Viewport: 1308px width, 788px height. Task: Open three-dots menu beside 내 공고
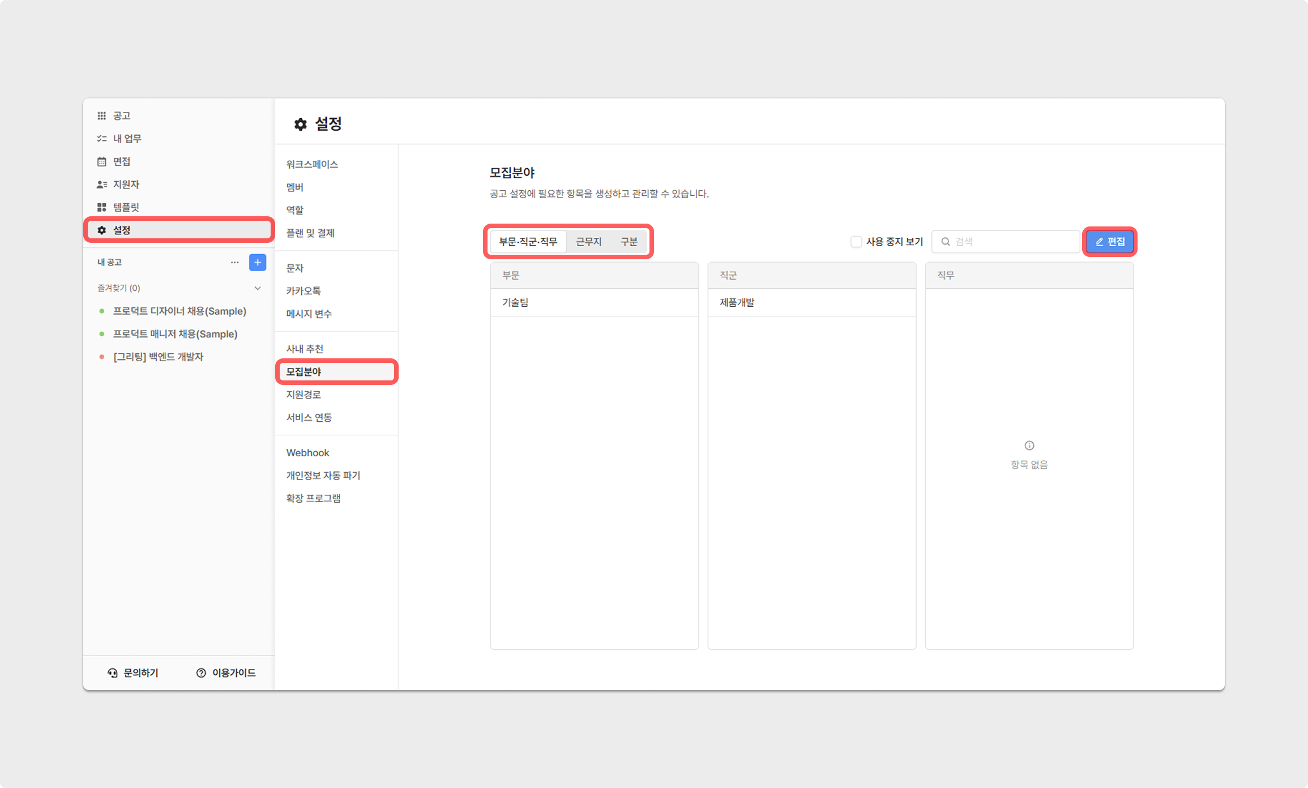[x=234, y=262]
